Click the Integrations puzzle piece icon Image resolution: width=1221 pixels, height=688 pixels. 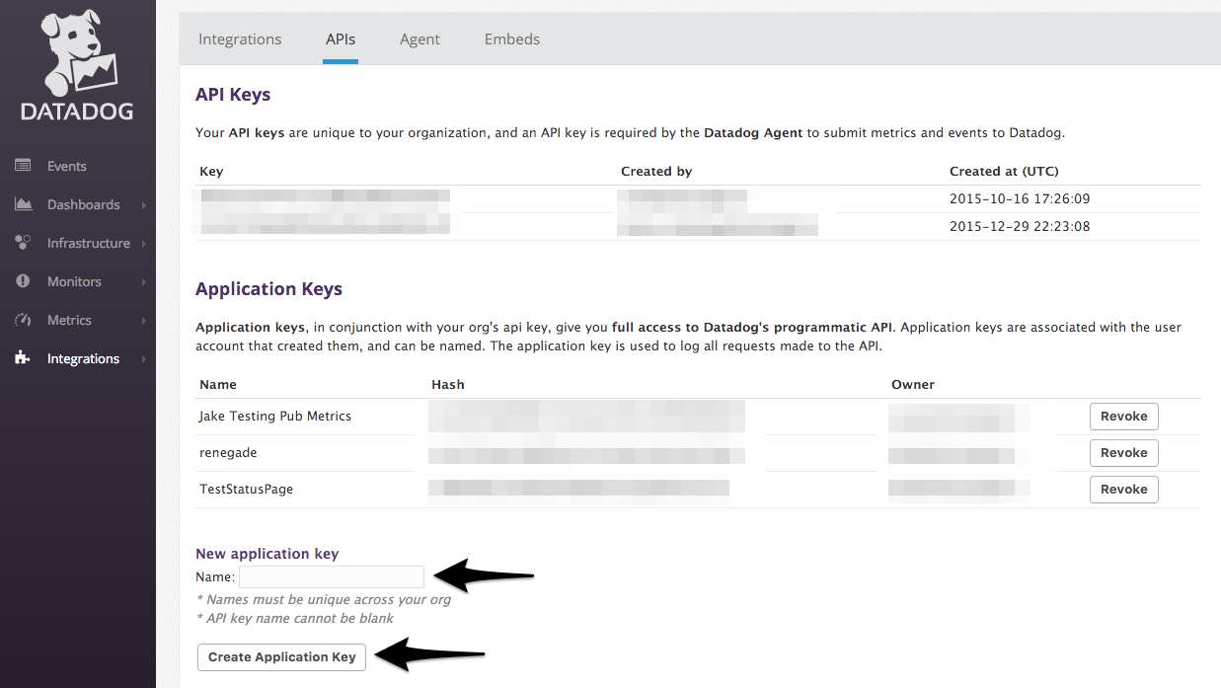click(x=23, y=358)
